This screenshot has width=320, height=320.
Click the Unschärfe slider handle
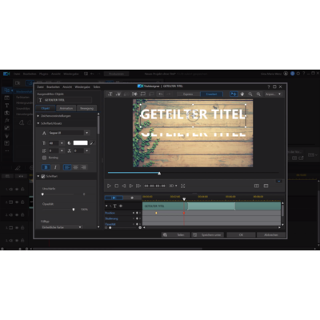(x=42, y=194)
